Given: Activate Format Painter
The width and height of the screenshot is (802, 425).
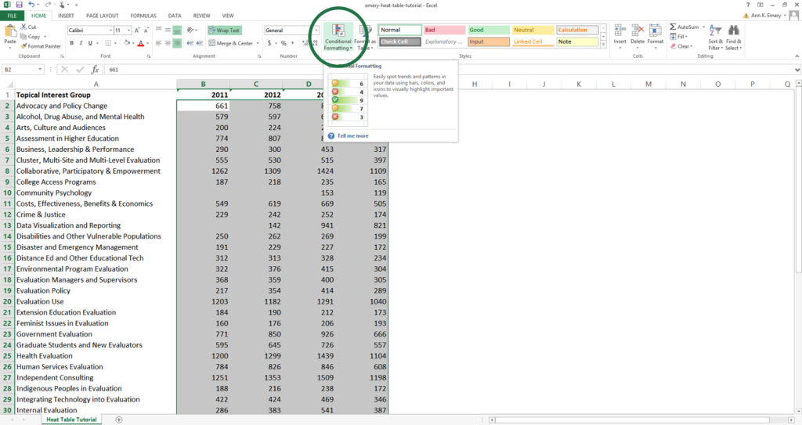Looking at the screenshot, I should click(x=41, y=46).
